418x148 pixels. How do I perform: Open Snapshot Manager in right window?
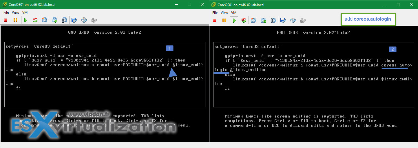point(273,20)
